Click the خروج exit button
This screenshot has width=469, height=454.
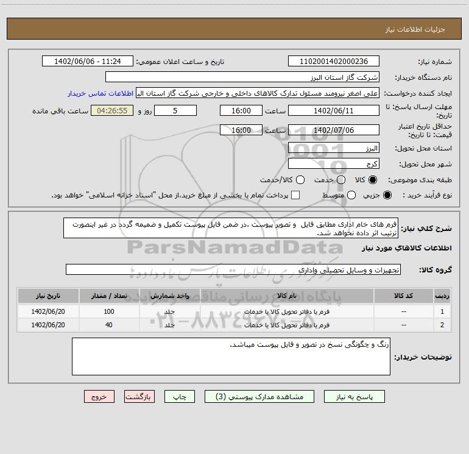(99, 397)
